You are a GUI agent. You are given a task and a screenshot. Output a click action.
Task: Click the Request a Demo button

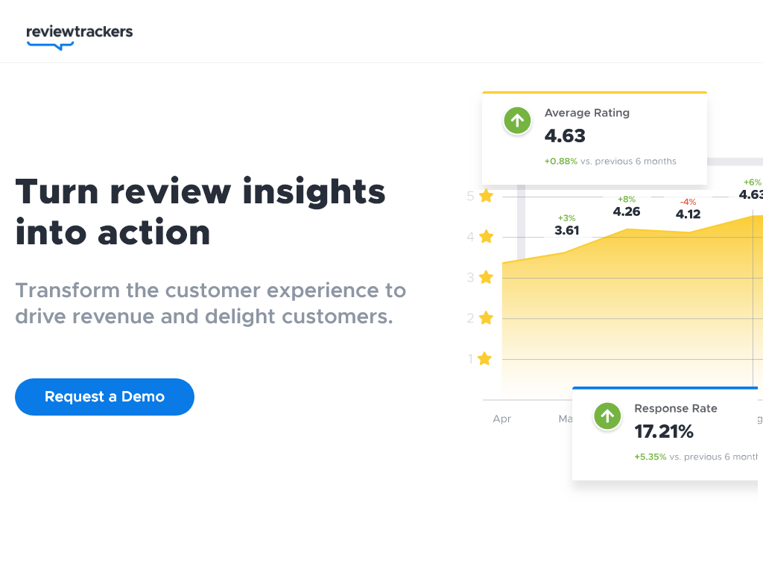[104, 396]
